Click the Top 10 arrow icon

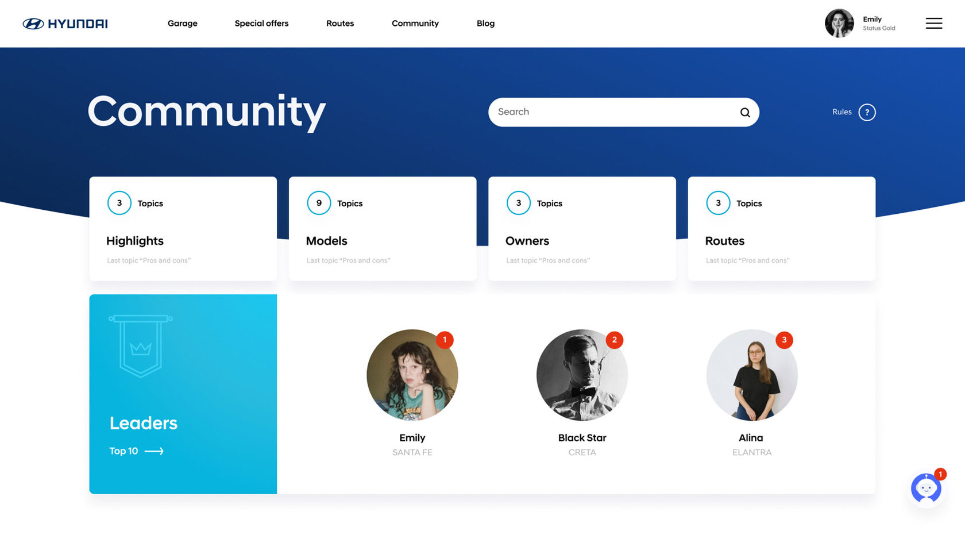154,451
